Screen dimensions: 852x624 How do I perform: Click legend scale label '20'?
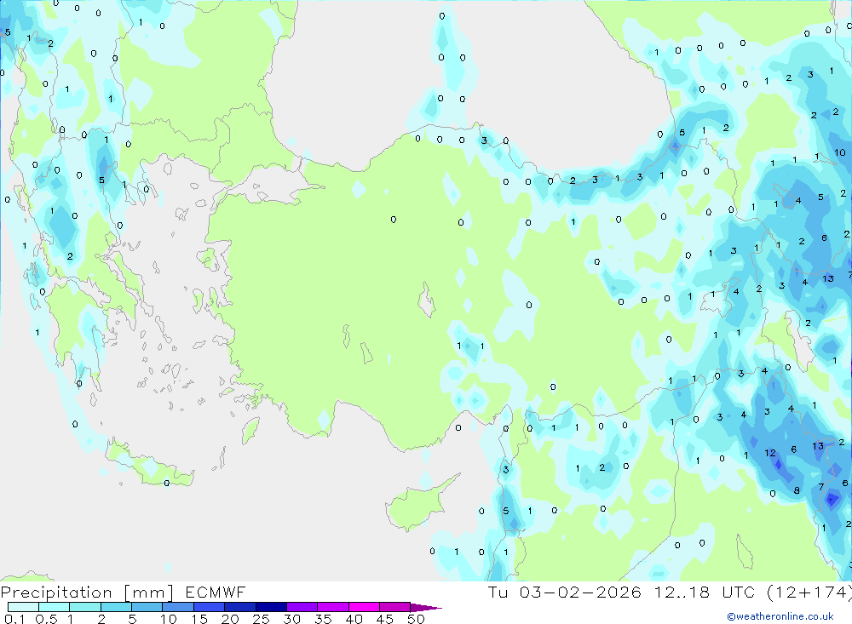(x=230, y=619)
